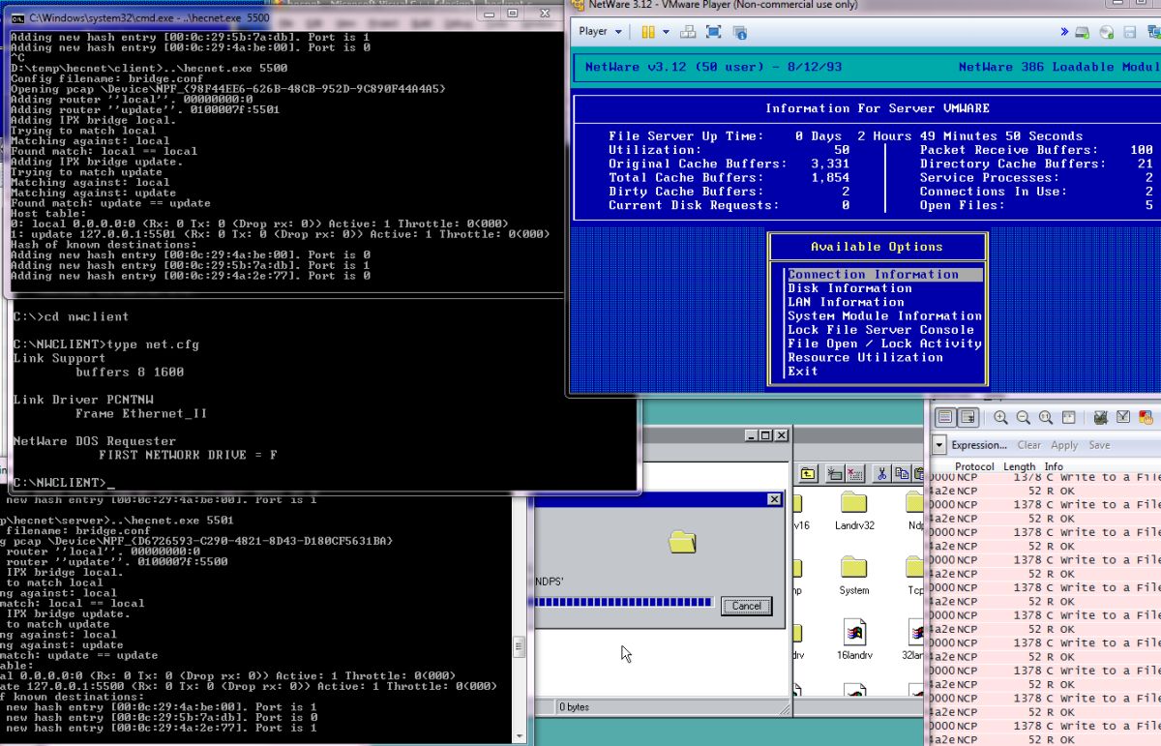Select Exit in NetWare Available Options
The height and width of the screenshot is (746, 1161).
tap(802, 371)
